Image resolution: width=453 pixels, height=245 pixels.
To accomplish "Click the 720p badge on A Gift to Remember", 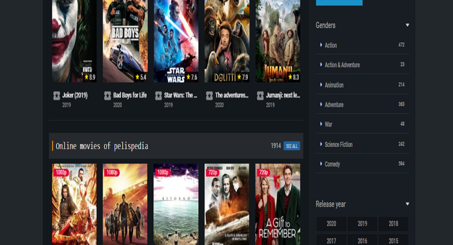I will 264,173.
